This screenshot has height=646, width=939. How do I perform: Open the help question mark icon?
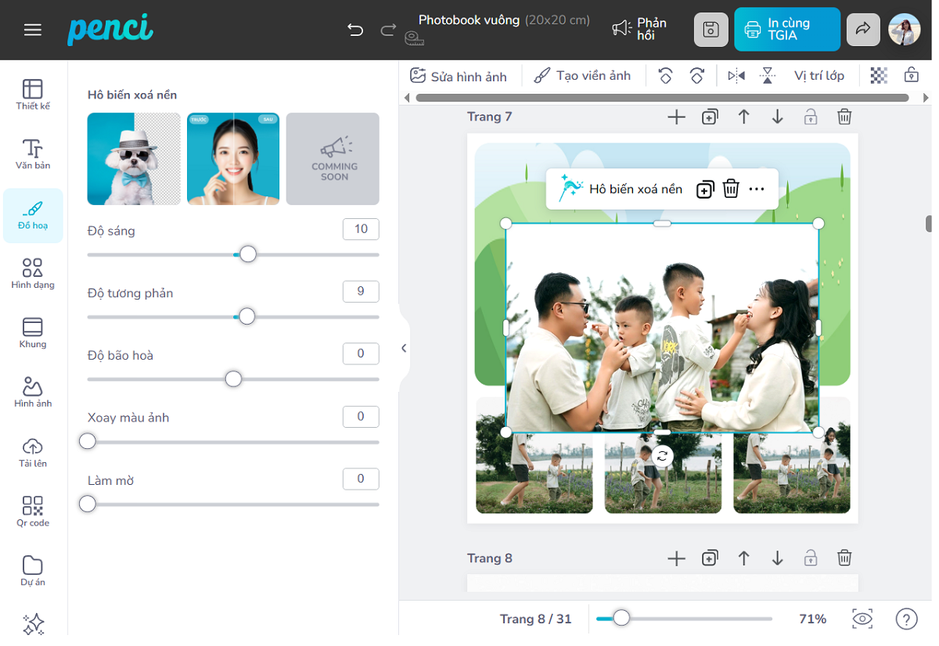coord(906,619)
